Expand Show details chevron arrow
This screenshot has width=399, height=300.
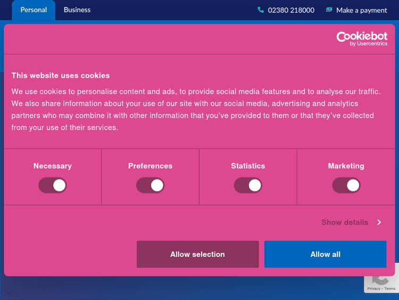(379, 222)
